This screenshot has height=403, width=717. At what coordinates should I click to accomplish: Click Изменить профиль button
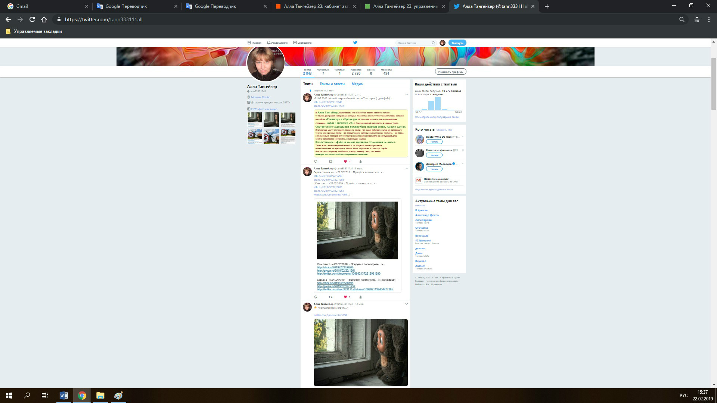pyautogui.click(x=450, y=72)
